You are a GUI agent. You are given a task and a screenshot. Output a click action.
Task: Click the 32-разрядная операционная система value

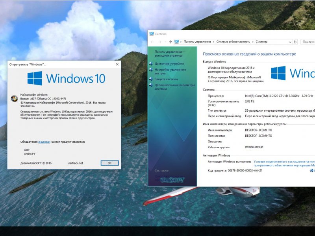[280, 111]
